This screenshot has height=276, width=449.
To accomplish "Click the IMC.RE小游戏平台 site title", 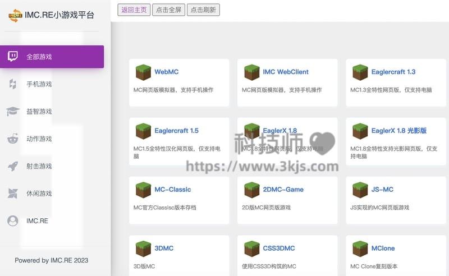I will (x=59, y=15).
